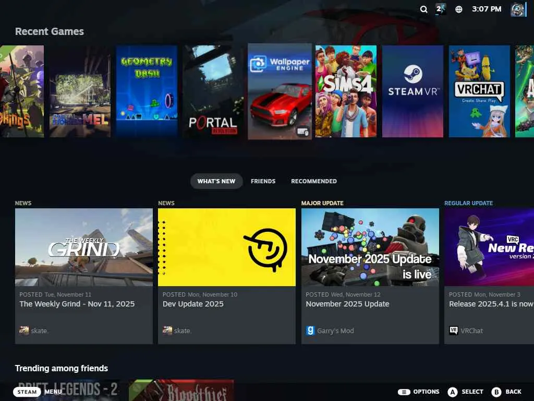Viewport: 534px width, 401px height.
Task: Click the OPTIONS footer label
Action: (426, 392)
